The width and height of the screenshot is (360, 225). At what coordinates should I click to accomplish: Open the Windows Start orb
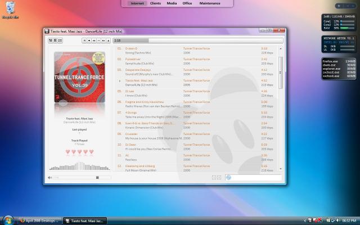click(8, 220)
